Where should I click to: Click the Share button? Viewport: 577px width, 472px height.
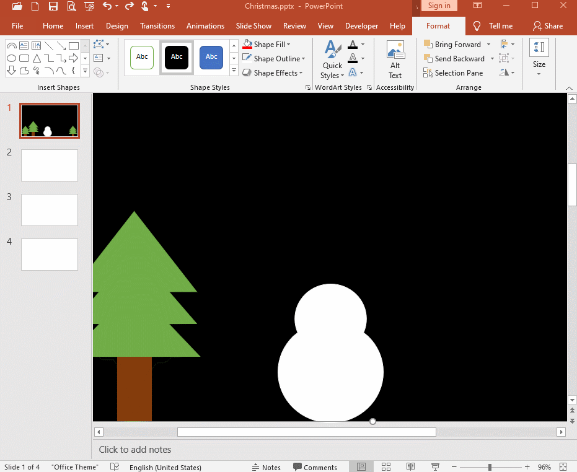coord(548,26)
